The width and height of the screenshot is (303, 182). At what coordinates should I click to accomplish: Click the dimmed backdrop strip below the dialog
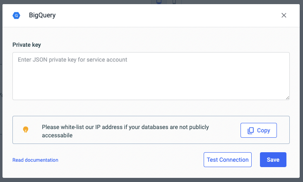pos(151,180)
